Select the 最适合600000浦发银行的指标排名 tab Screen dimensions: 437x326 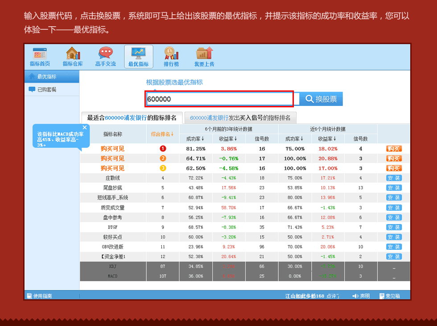(132, 118)
